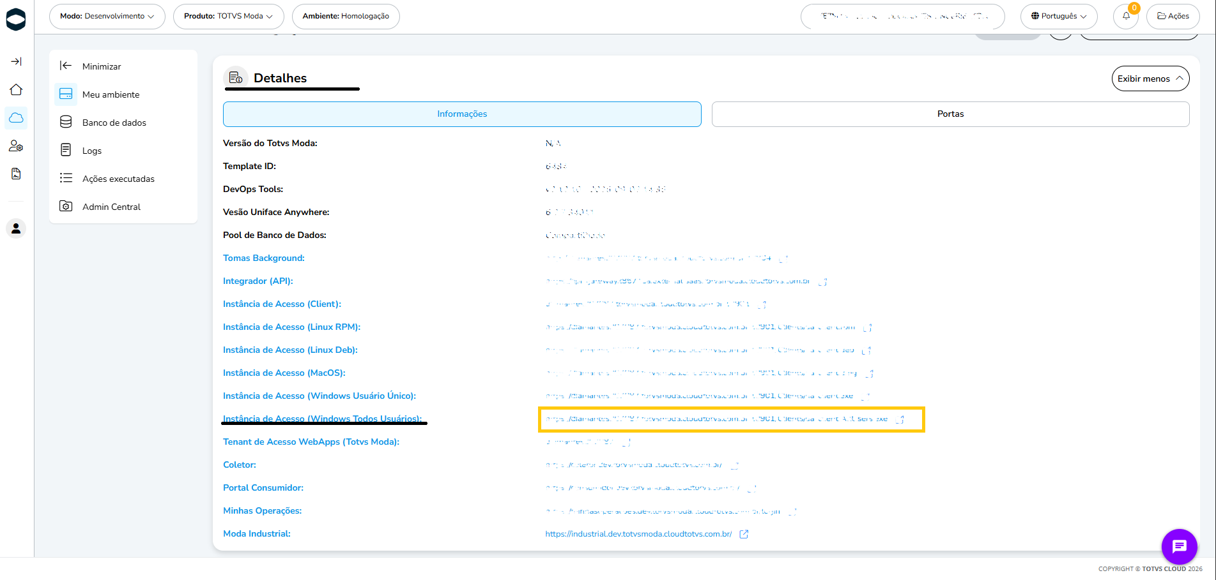Click Instância de Acesso (Windows Usuário Único)
The width and height of the screenshot is (1216, 580).
pyautogui.click(x=319, y=396)
